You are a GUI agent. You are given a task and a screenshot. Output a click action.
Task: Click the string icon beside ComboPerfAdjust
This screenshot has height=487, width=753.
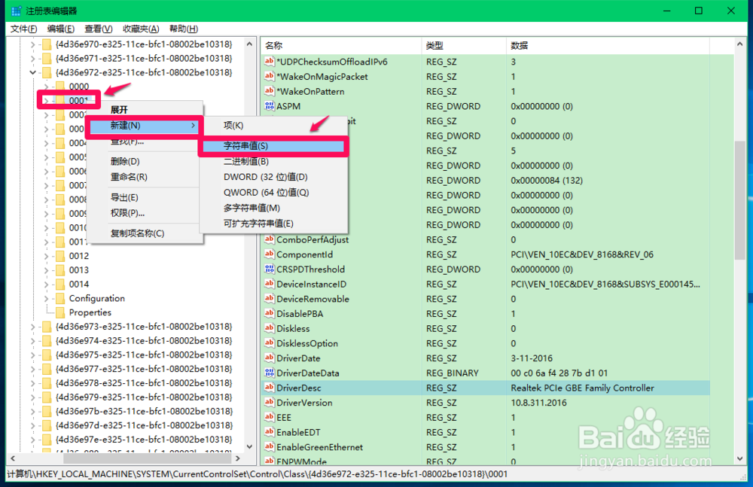[x=270, y=239]
